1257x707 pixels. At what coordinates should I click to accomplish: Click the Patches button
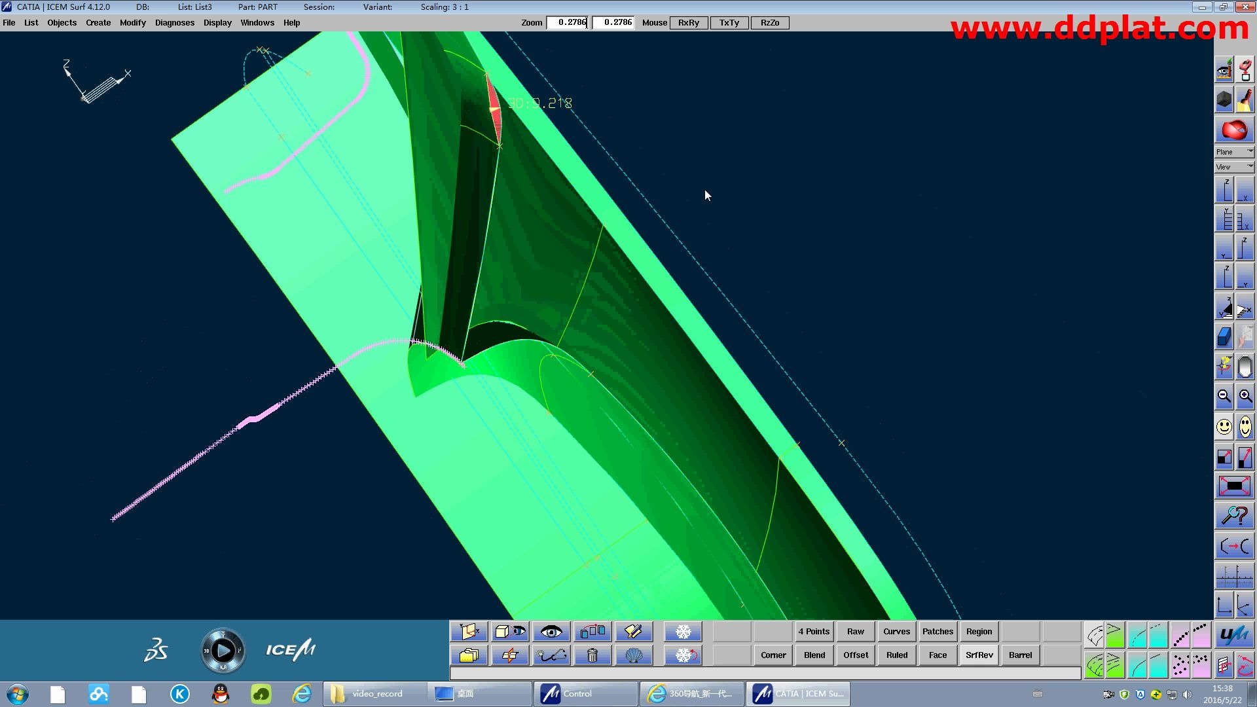tap(938, 632)
